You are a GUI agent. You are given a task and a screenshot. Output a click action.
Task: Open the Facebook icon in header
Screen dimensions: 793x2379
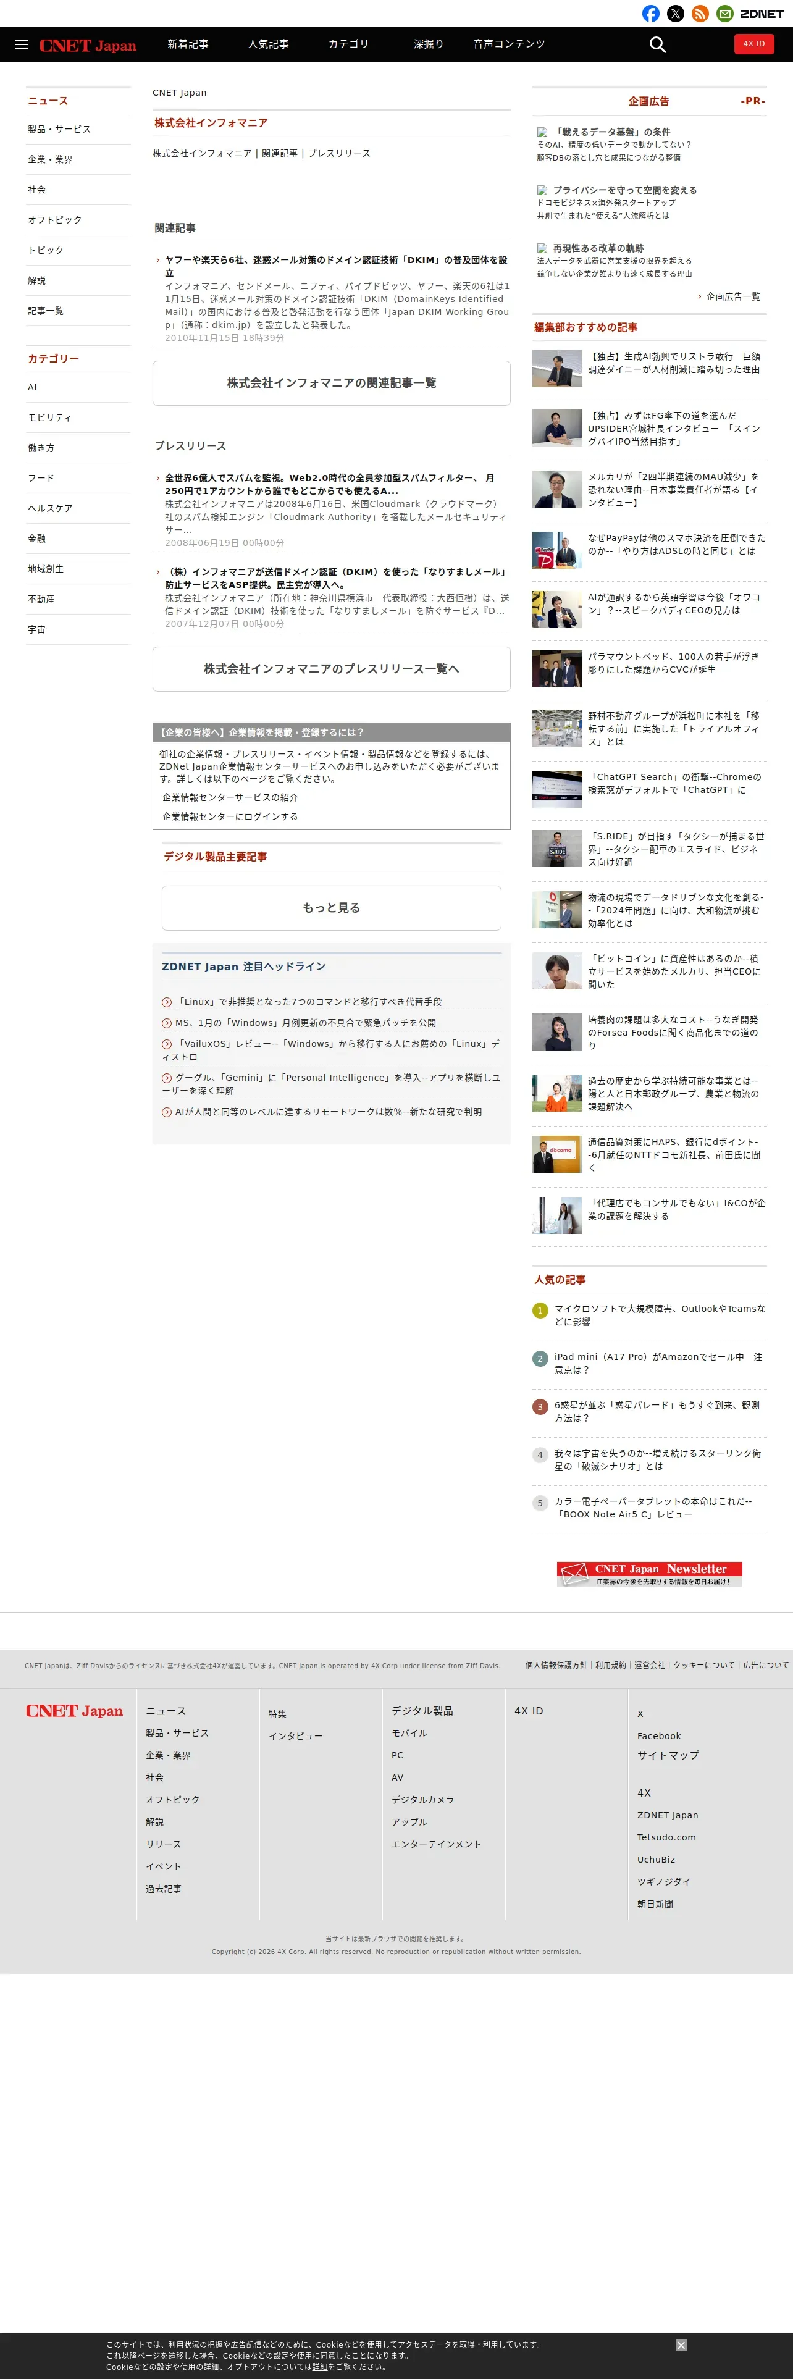651,14
